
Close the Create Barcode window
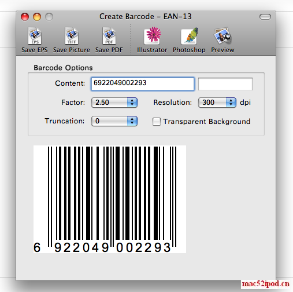(x=25, y=17)
